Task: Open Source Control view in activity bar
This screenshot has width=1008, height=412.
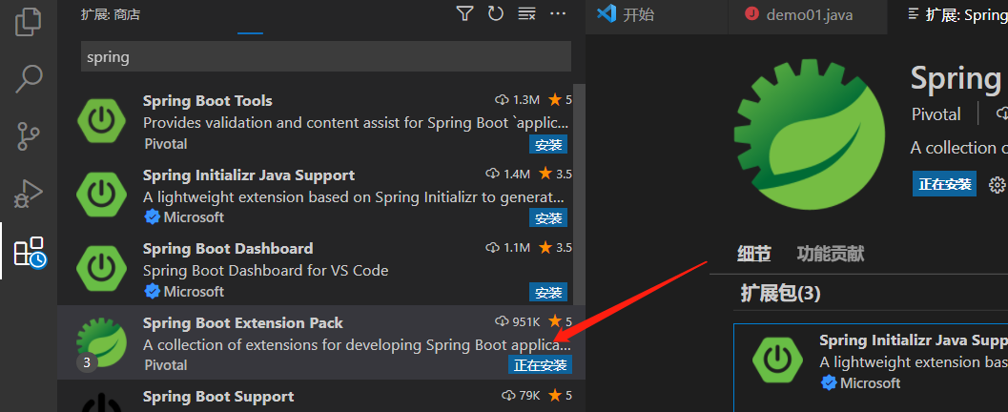Action: (x=29, y=136)
